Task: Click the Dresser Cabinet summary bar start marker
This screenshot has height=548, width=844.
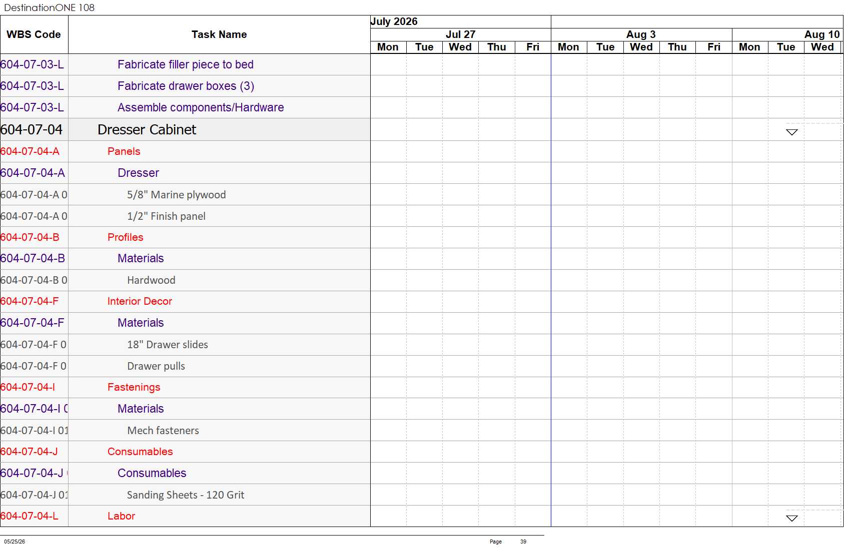Action: [791, 132]
